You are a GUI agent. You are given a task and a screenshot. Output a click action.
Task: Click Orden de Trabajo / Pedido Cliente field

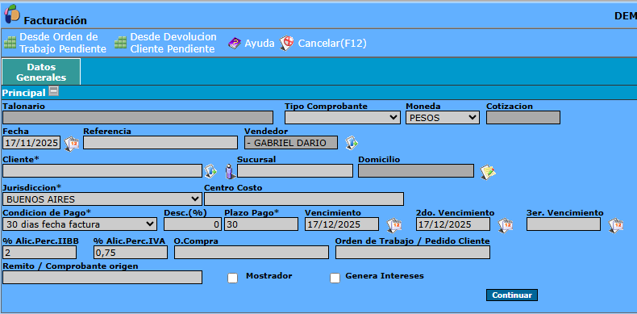(x=413, y=253)
